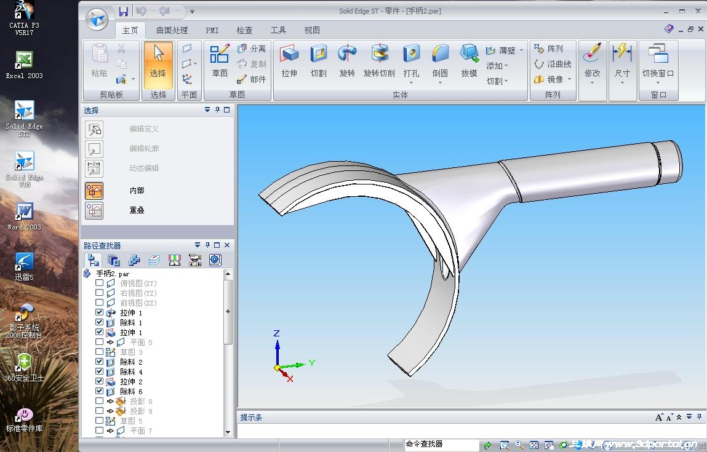707x452 pixels.
Task: Expand dropdown below 打孔
Action: pos(411,82)
